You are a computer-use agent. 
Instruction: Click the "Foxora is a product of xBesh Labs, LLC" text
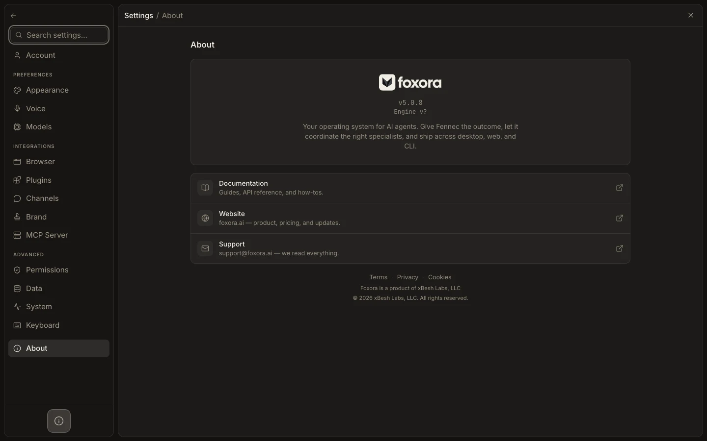(x=410, y=288)
